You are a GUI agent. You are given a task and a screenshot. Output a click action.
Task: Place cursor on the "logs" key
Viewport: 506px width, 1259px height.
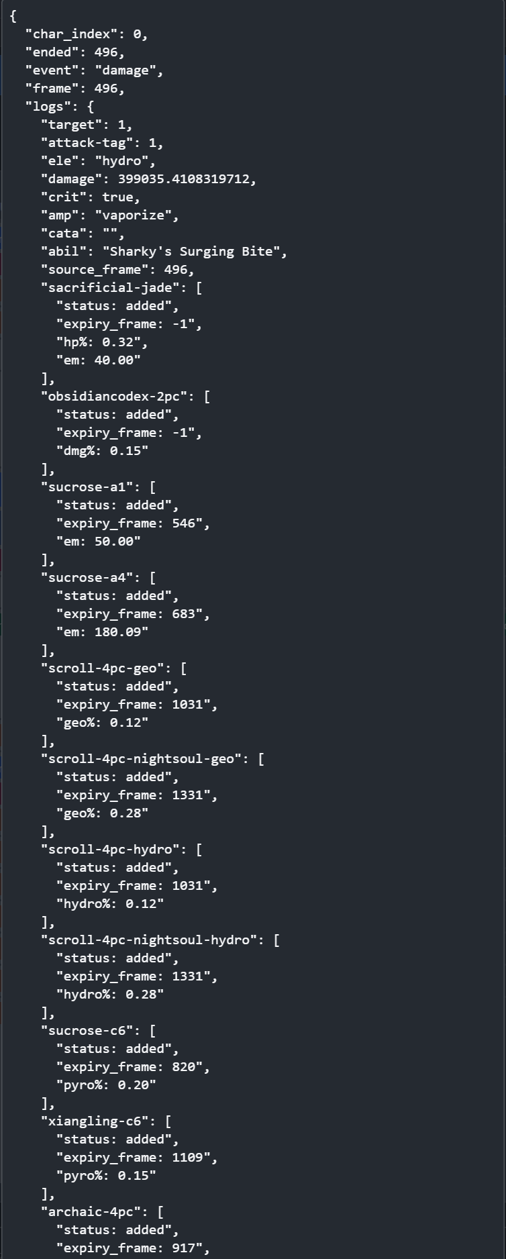(48, 107)
